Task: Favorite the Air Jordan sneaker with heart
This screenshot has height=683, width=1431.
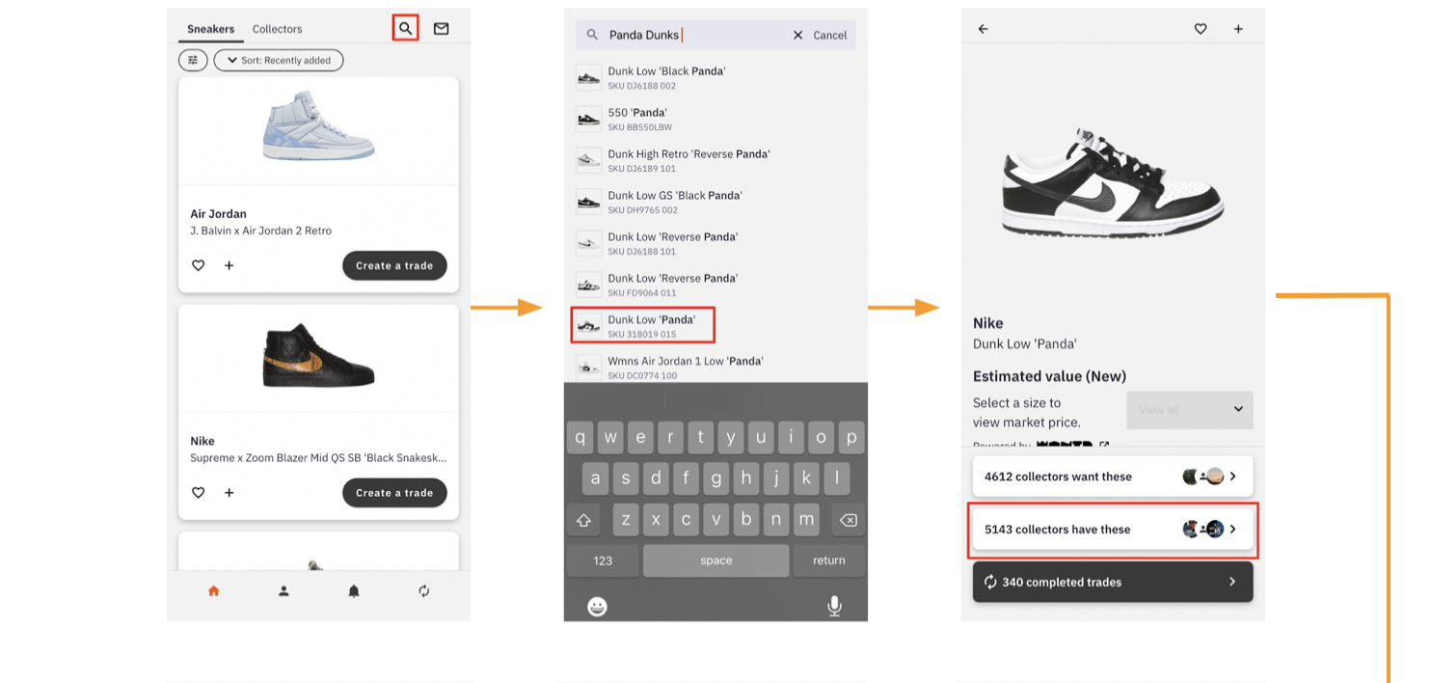Action: pyautogui.click(x=199, y=265)
